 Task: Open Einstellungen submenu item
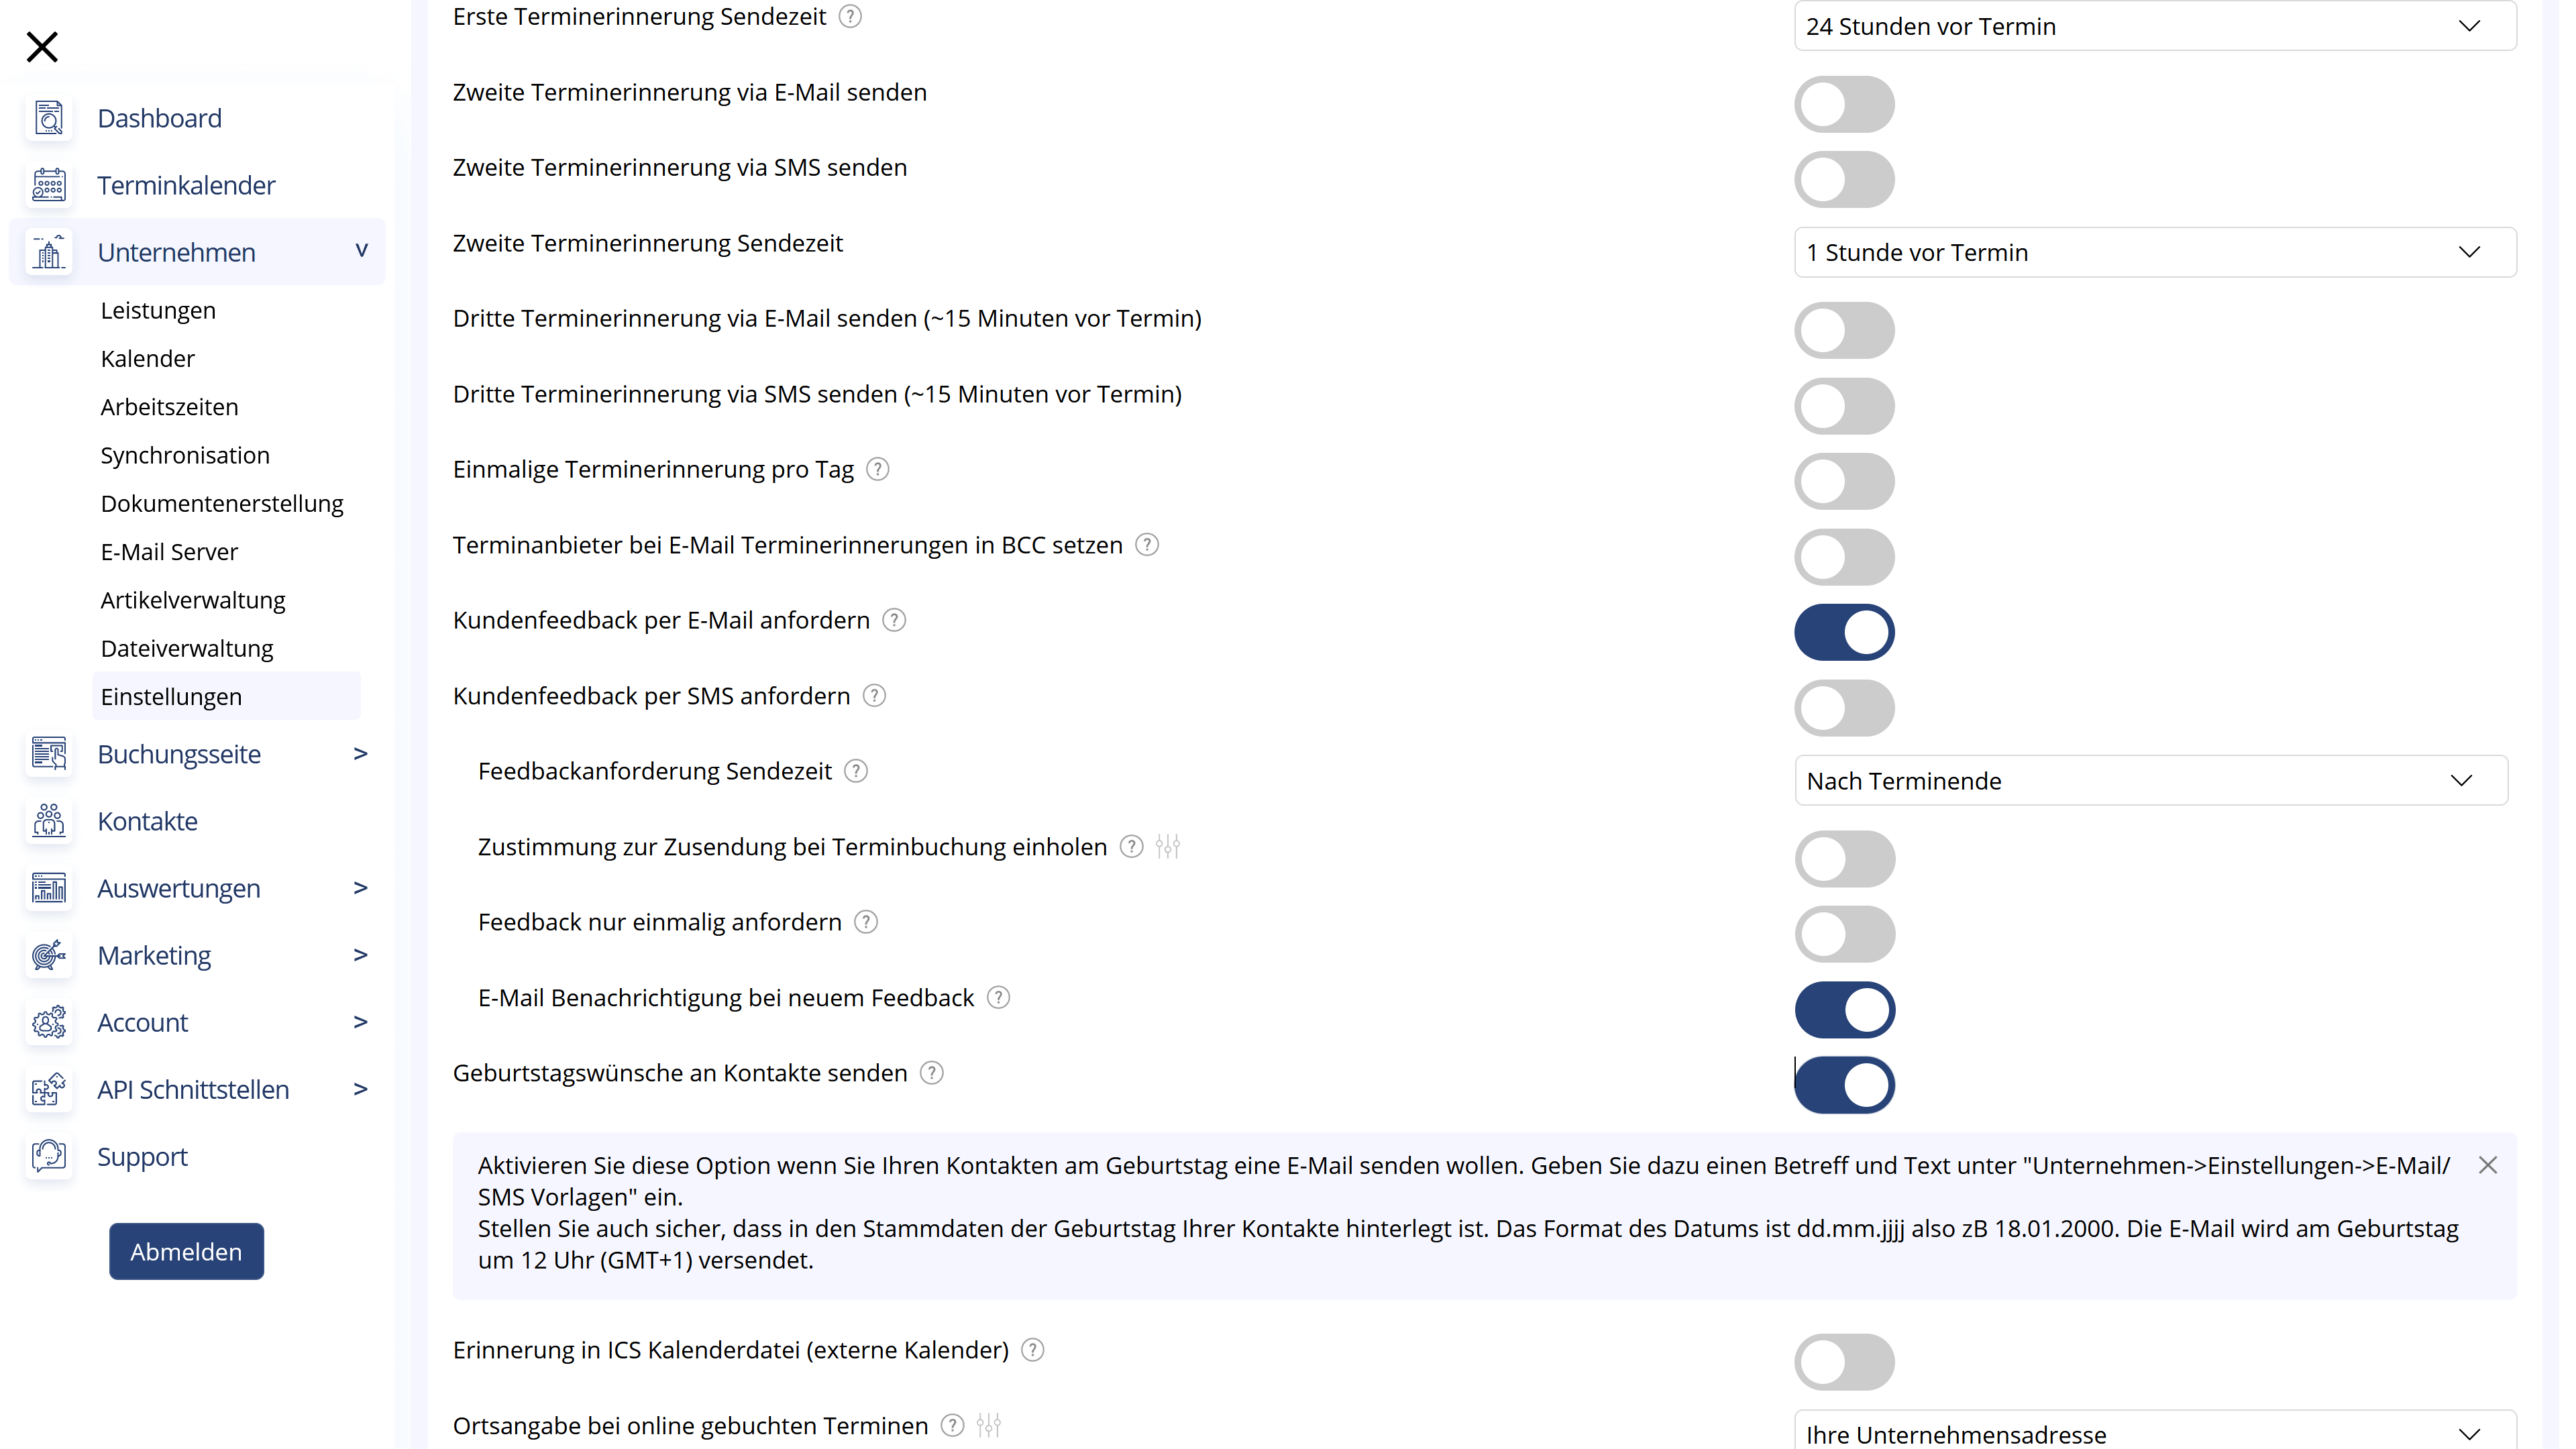click(172, 695)
